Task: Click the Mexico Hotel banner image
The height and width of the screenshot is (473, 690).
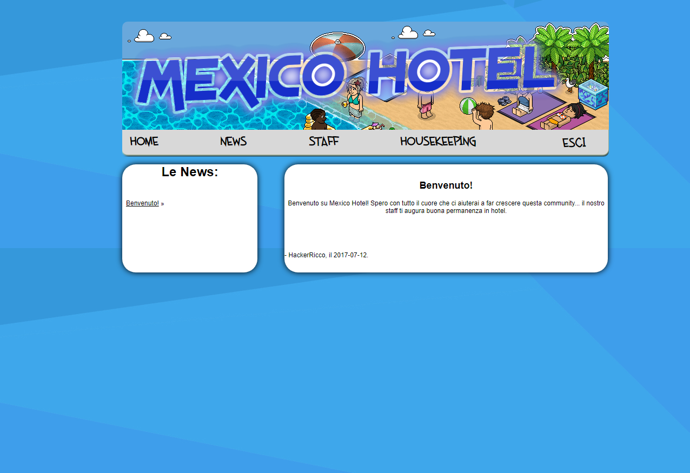Action: pyautogui.click(x=366, y=76)
